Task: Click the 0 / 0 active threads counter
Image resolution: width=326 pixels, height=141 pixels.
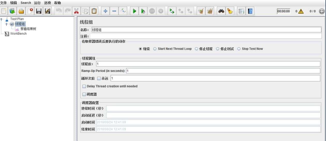Action: pyautogui.click(x=313, y=11)
